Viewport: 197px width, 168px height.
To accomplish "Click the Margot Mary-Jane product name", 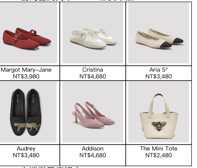I will tap(26, 70).
